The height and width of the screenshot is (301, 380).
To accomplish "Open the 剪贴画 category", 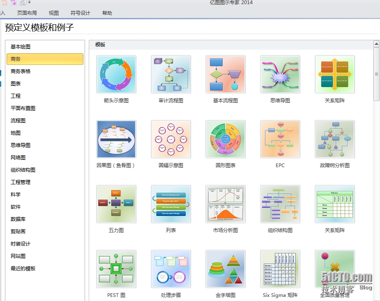I will 45,232.
